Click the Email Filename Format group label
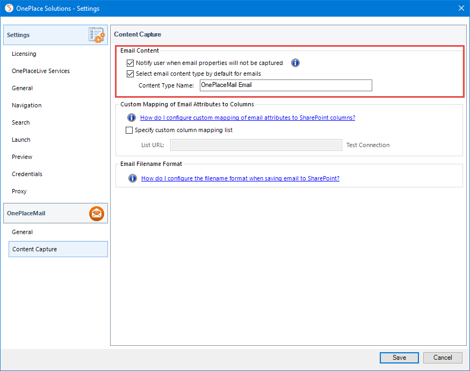Screen dimensions: 470x371 (x=151, y=164)
